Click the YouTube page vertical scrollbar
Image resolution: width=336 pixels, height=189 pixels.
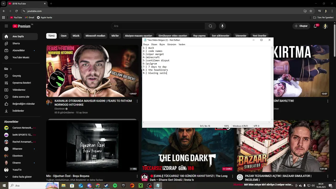[x=335, y=41]
